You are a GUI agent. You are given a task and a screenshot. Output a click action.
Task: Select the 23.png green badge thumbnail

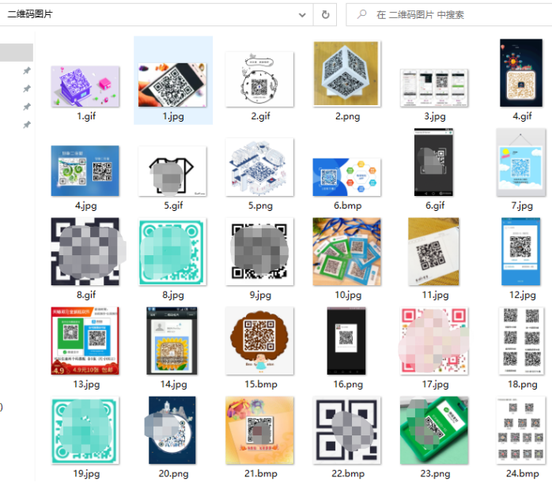[x=434, y=430]
